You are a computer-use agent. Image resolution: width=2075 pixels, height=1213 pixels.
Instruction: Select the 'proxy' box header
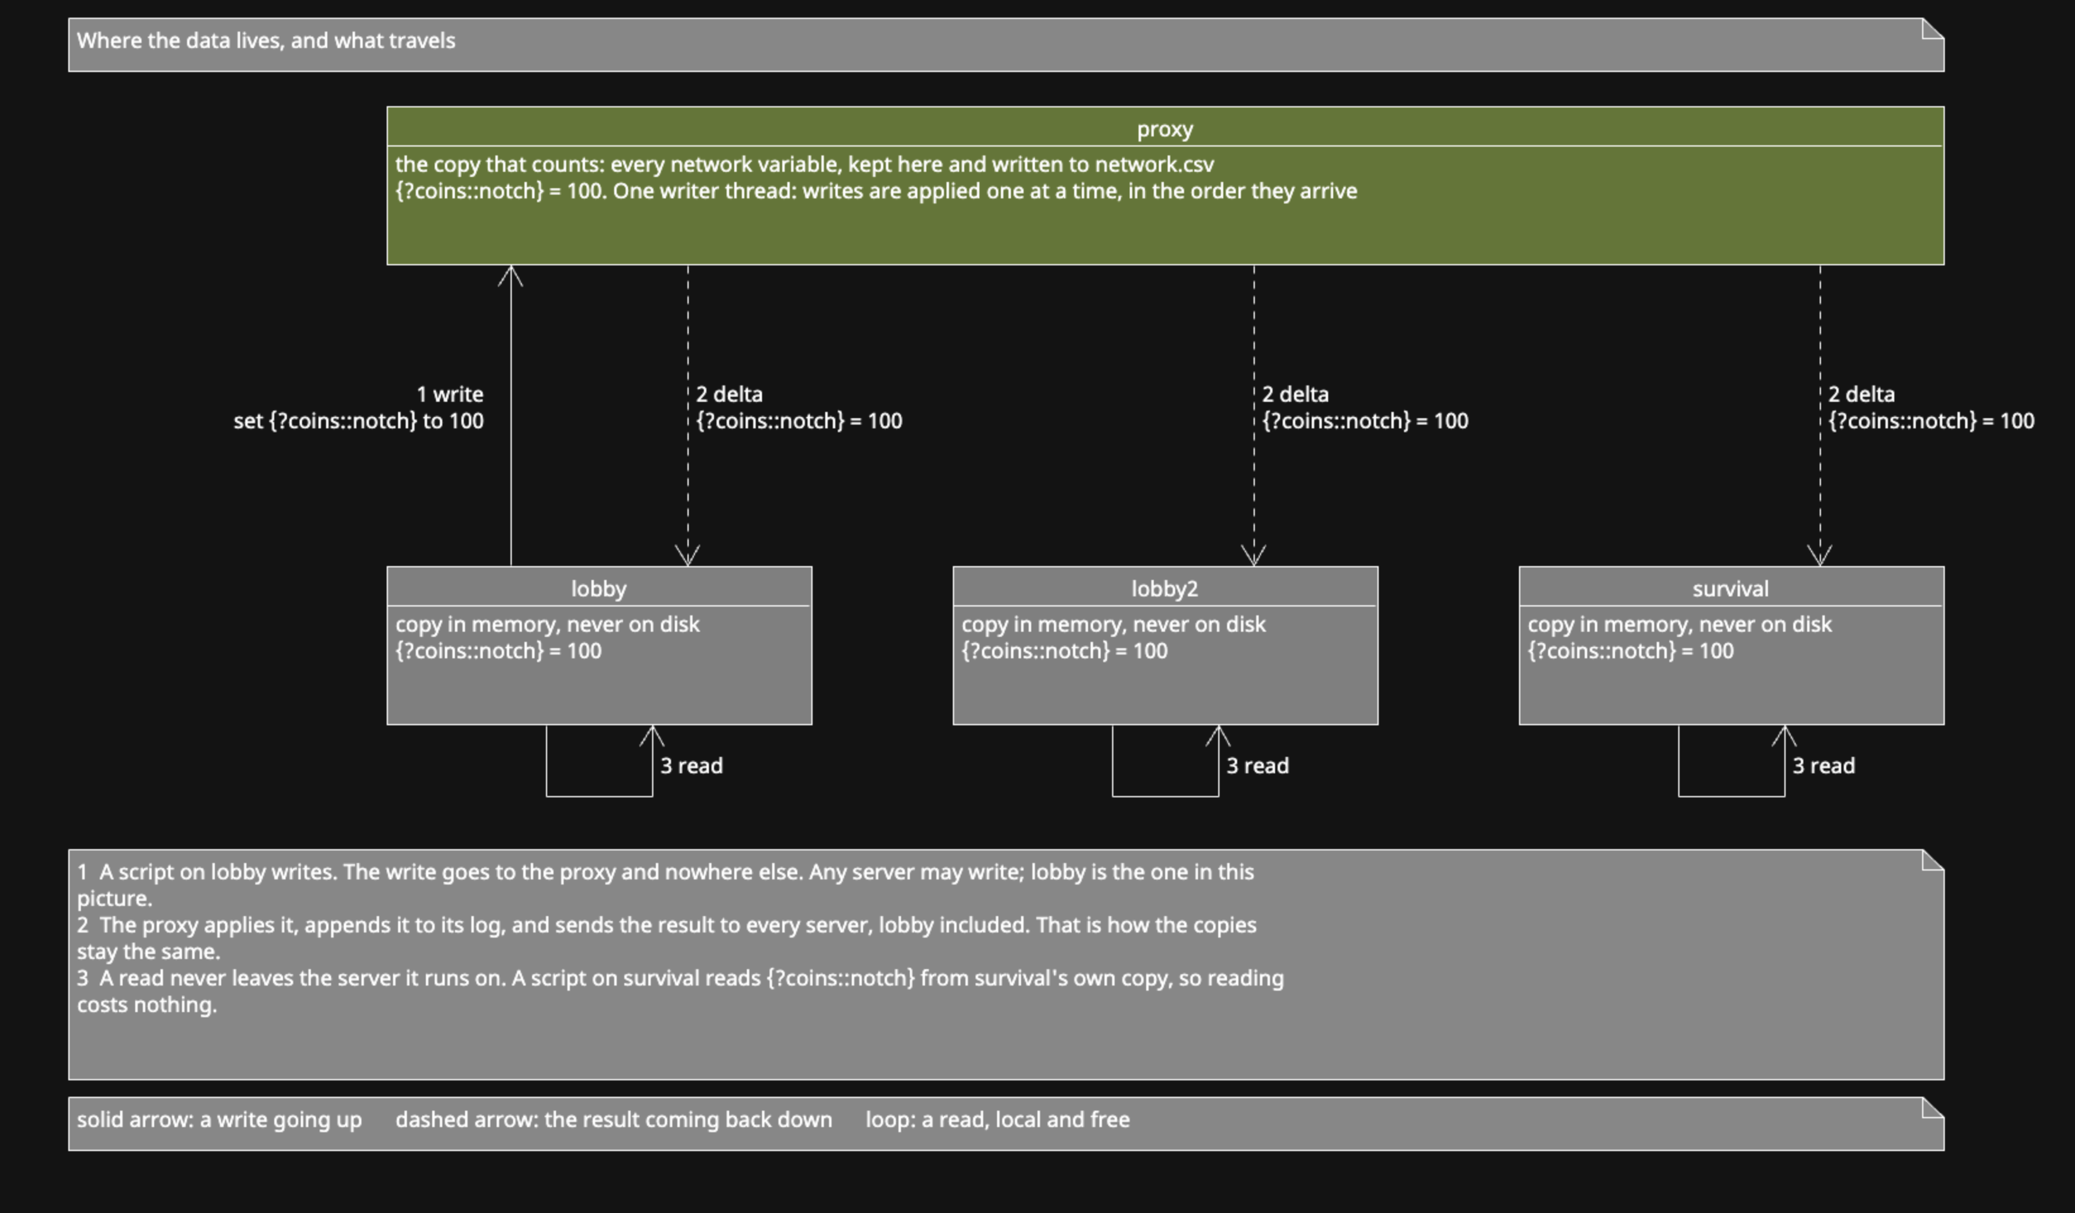click(x=1165, y=128)
